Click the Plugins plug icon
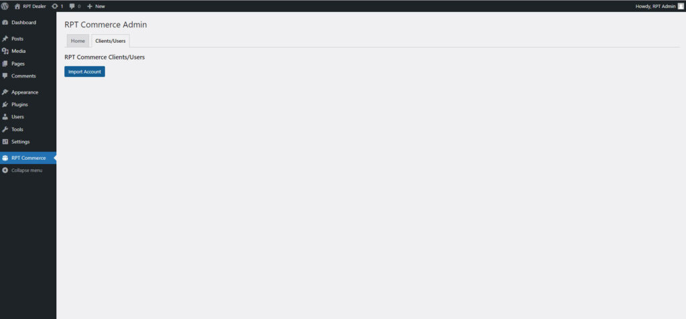The width and height of the screenshot is (686, 319). [x=5, y=104]
